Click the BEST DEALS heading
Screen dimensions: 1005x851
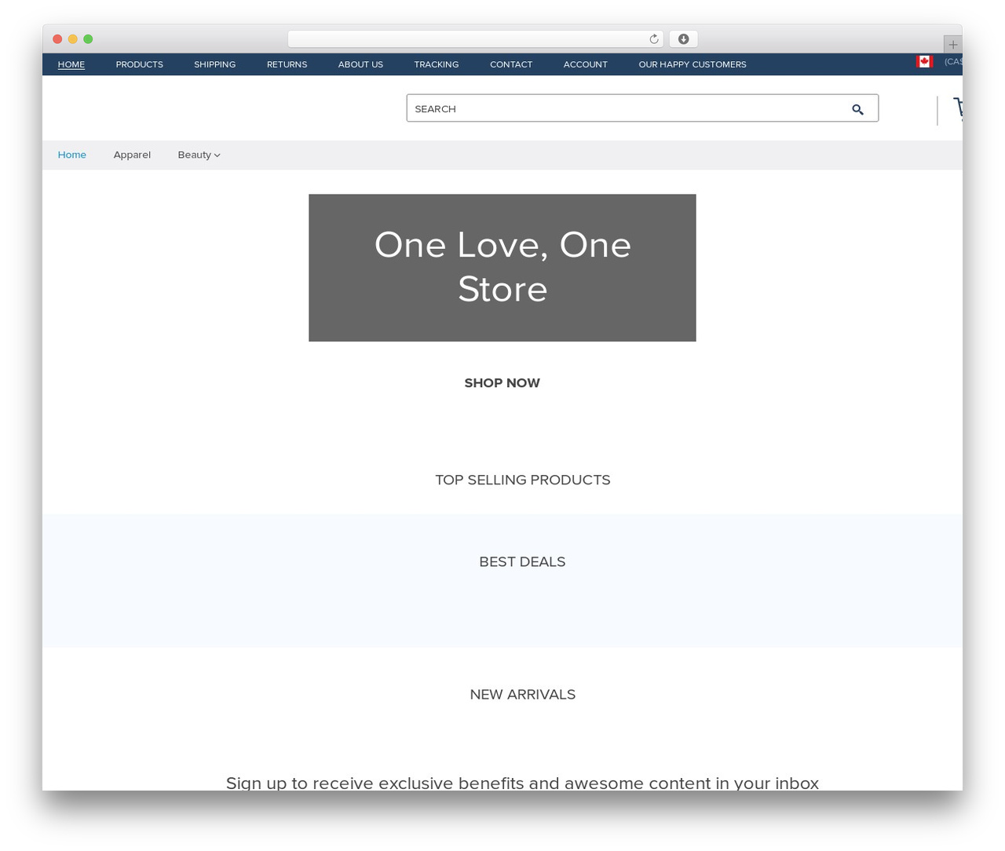[x=522, y=561]
